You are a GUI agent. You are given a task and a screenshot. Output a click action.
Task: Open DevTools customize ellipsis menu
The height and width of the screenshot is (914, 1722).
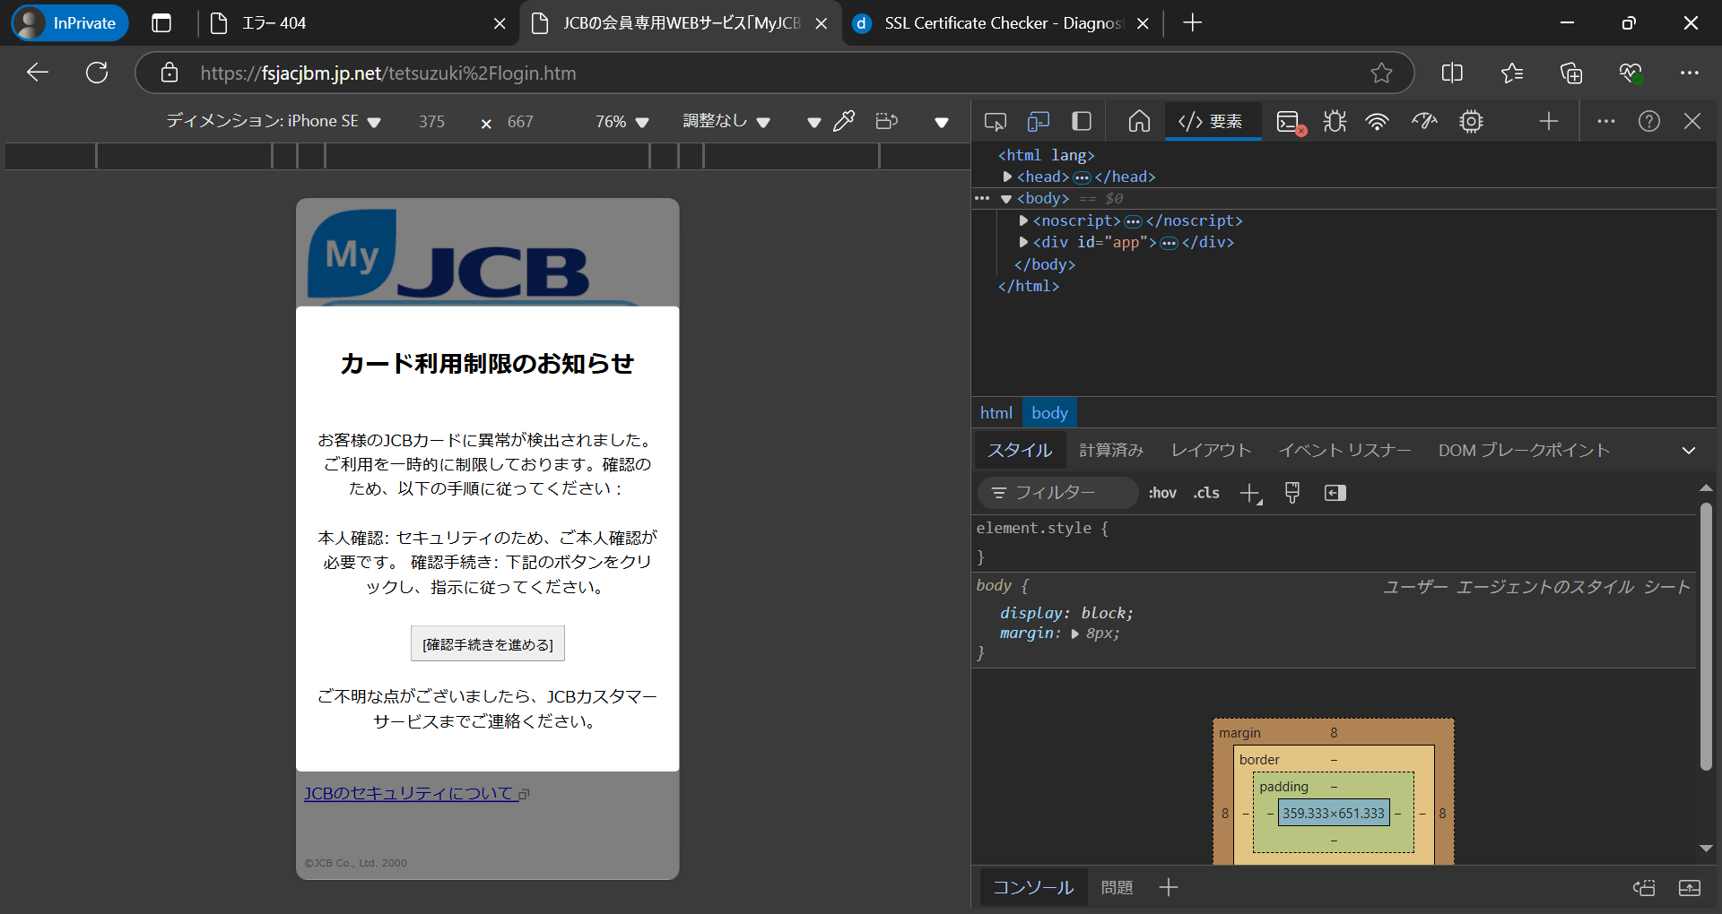[x=1606, y=121]
